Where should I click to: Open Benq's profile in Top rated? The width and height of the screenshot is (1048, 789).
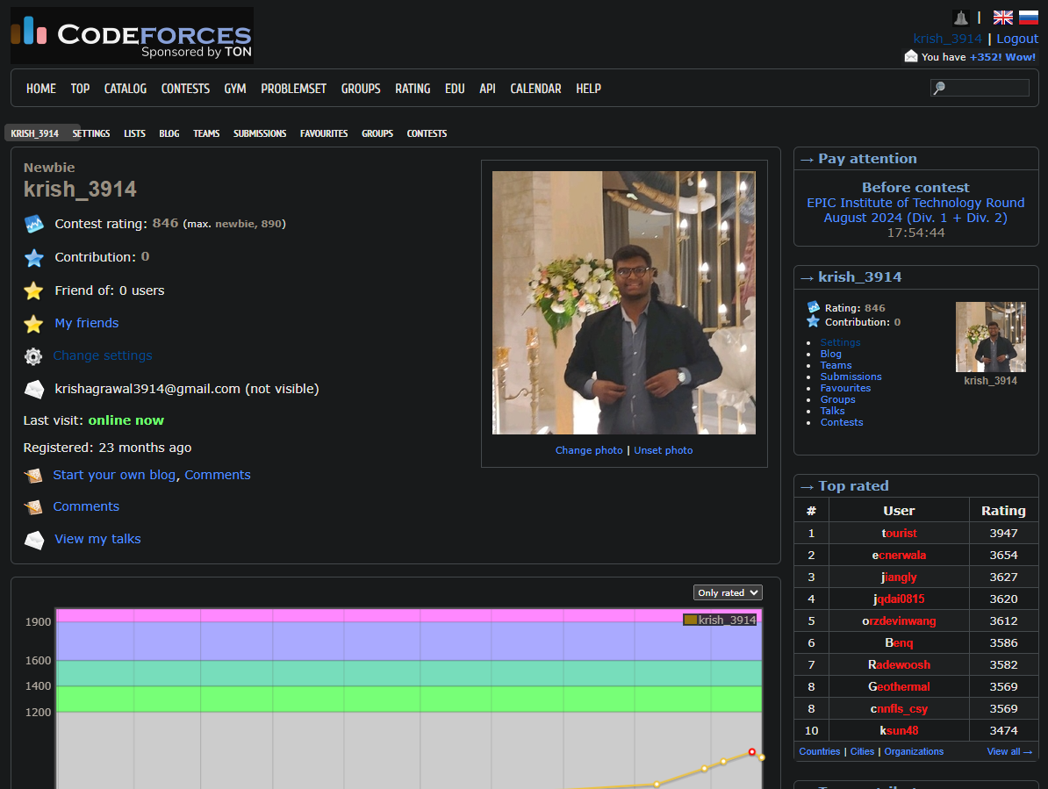coord(899,642)
